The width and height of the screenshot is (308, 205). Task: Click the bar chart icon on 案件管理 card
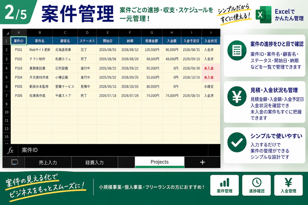pos(224,182)
